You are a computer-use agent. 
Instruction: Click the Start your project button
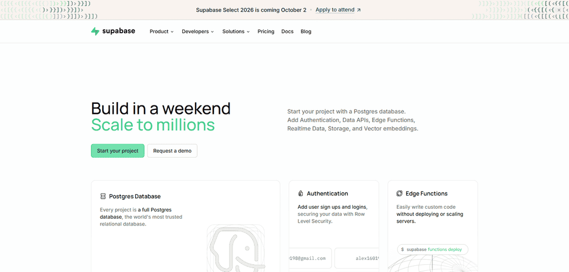tap(118, 151)
